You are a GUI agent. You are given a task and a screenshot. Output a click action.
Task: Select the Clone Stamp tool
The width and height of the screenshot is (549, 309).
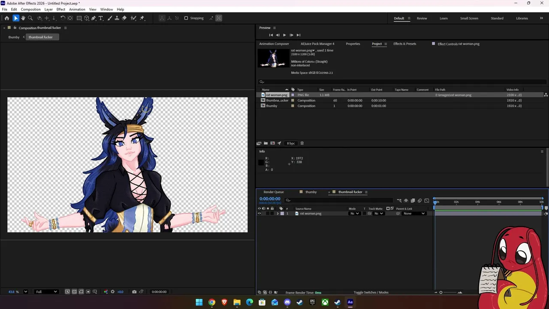click(x=117, y=18)
